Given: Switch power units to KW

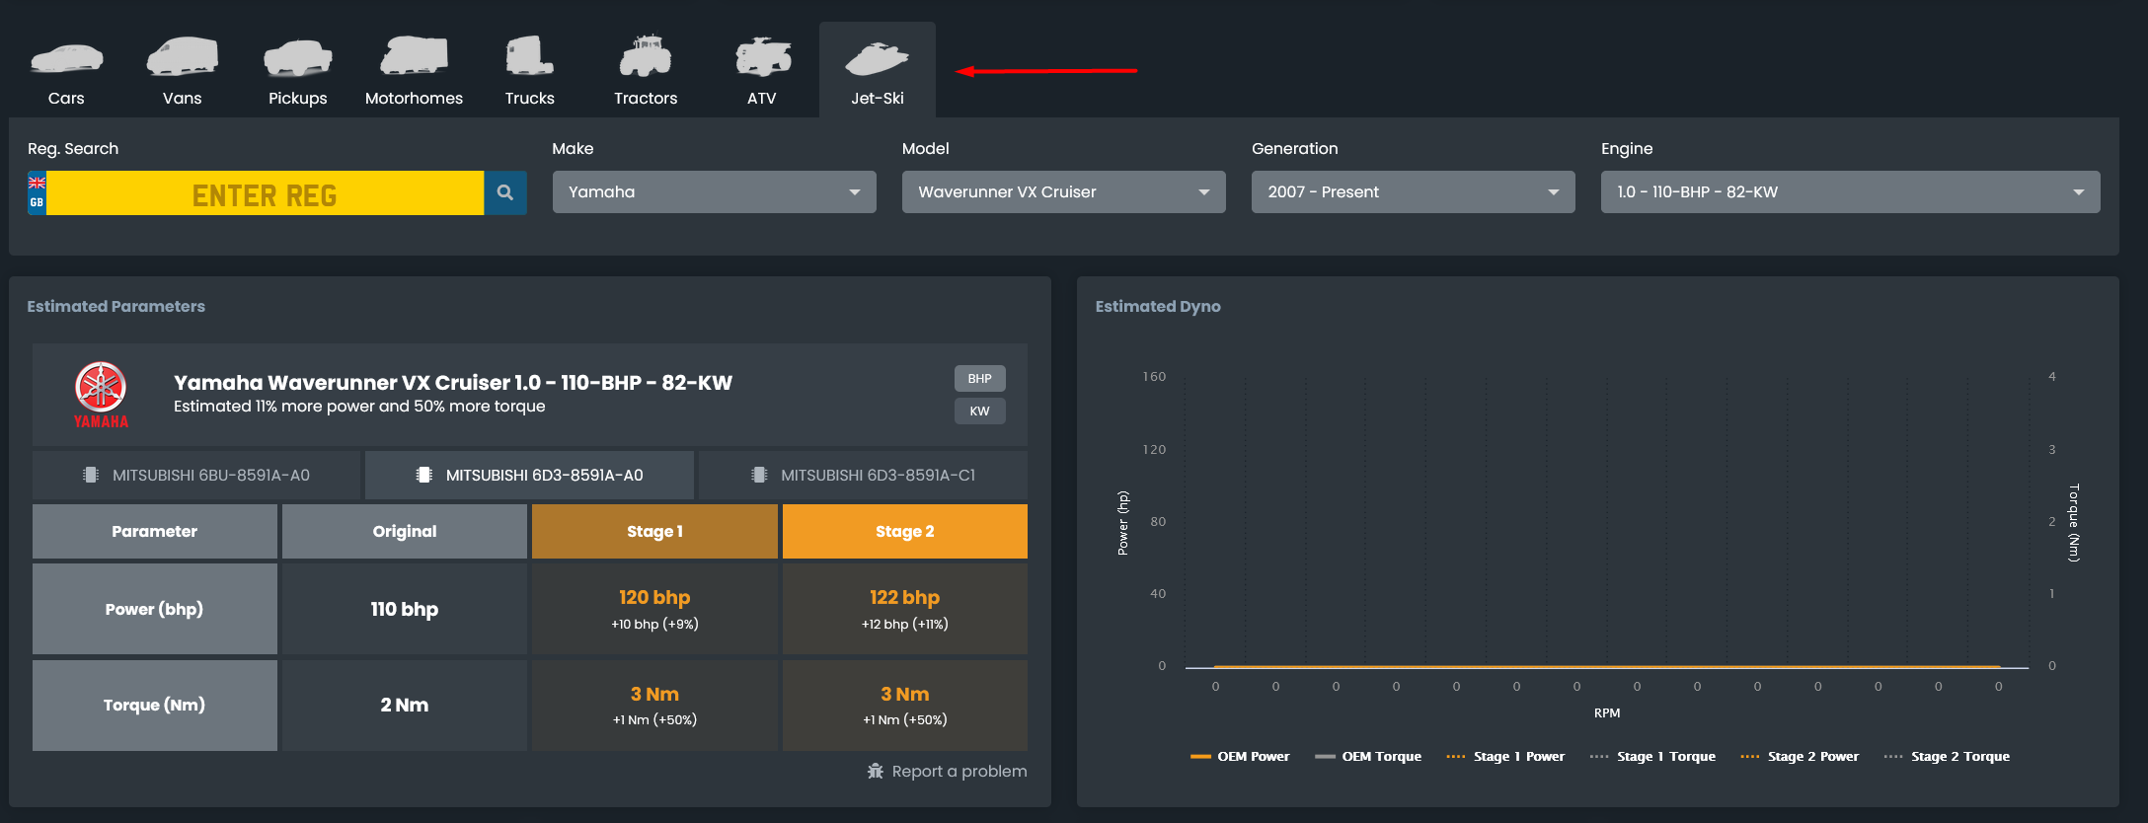Looking at the screenshot, I should [x=980, y=411].
